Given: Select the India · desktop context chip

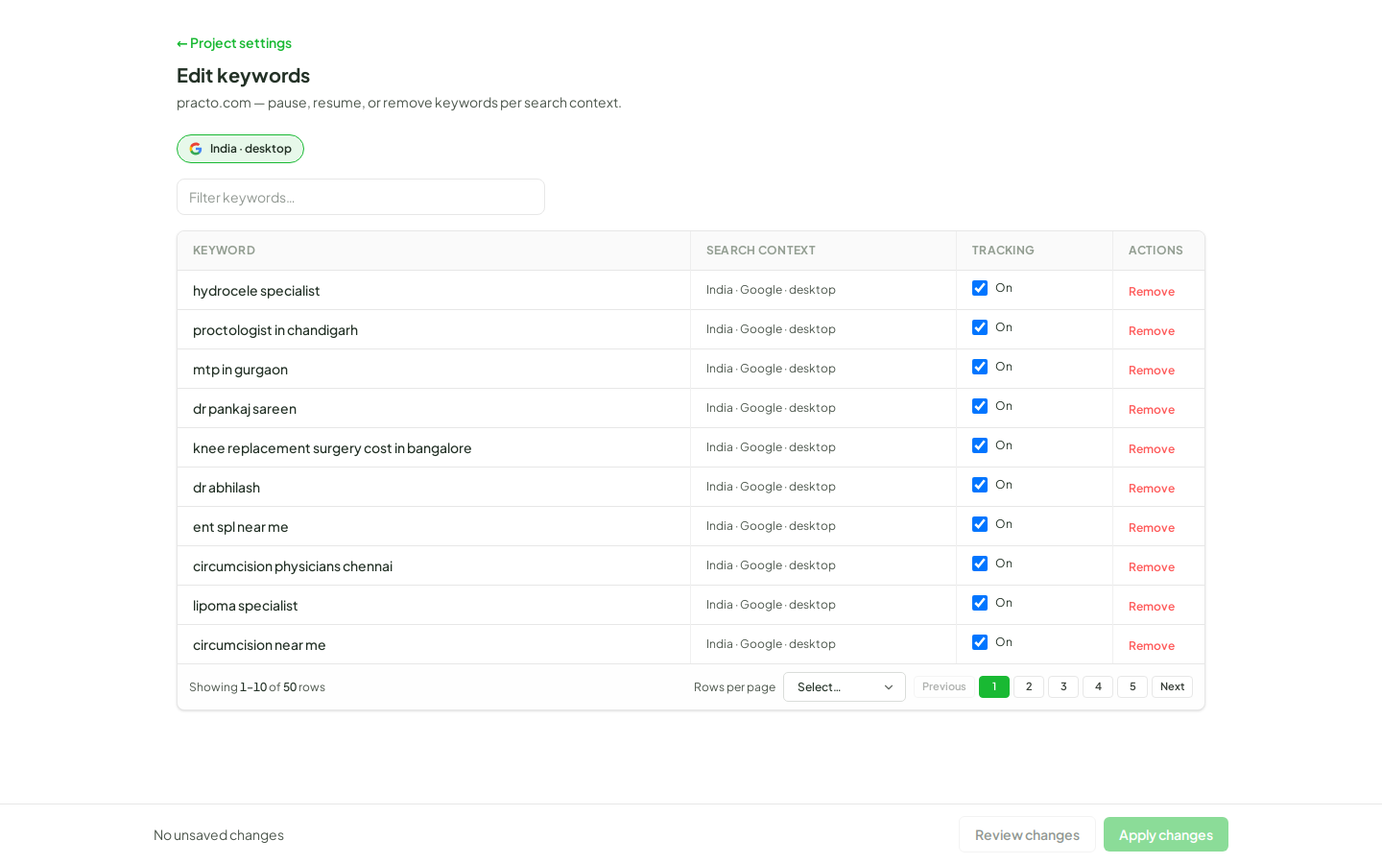Looking at the screenshot, I should 240,149.
